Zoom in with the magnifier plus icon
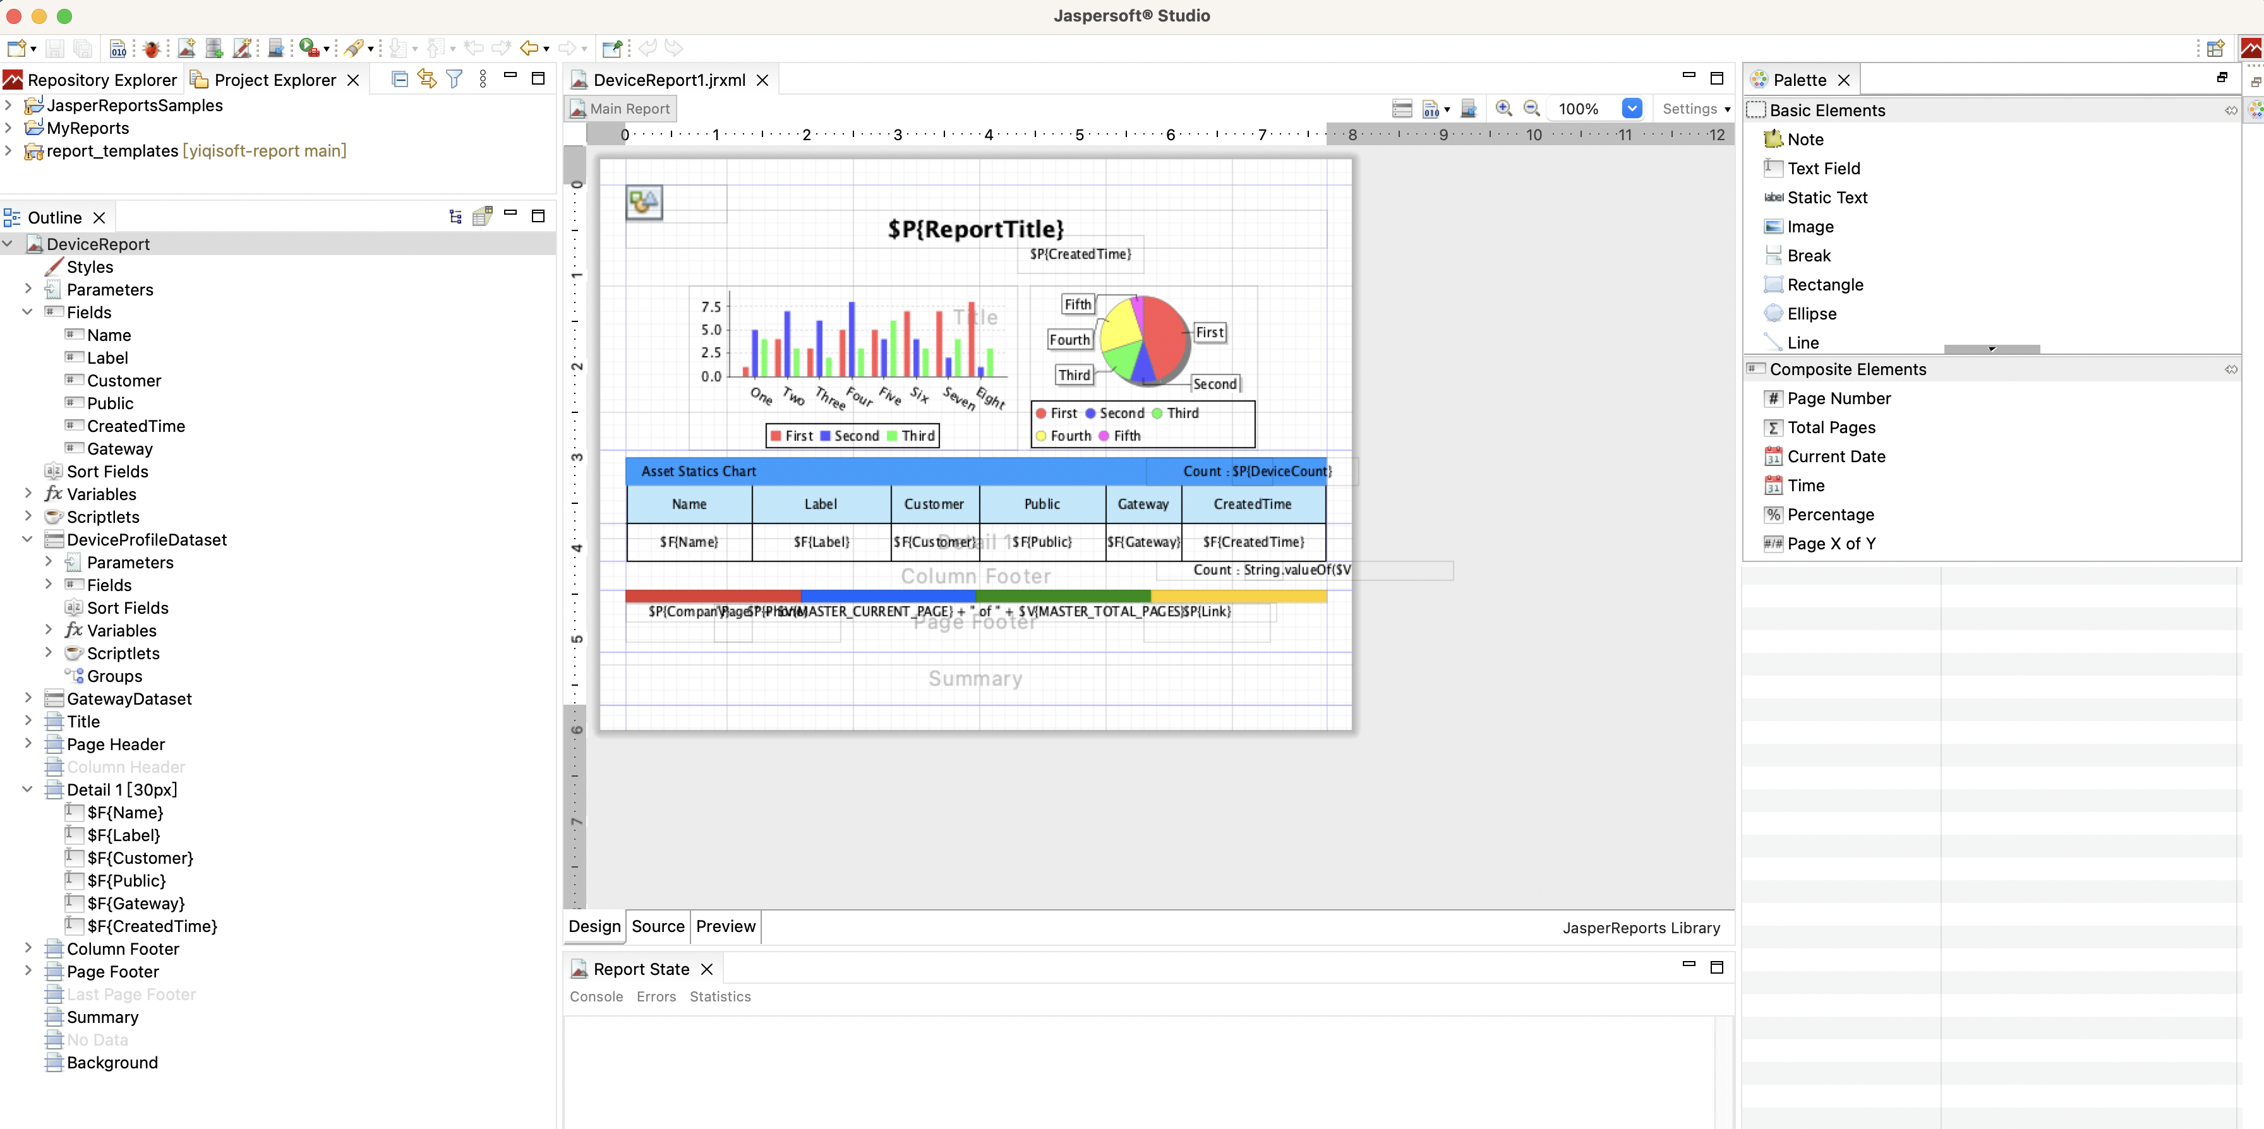Screen dimensions: 2264x1129 pos(1504,108)
